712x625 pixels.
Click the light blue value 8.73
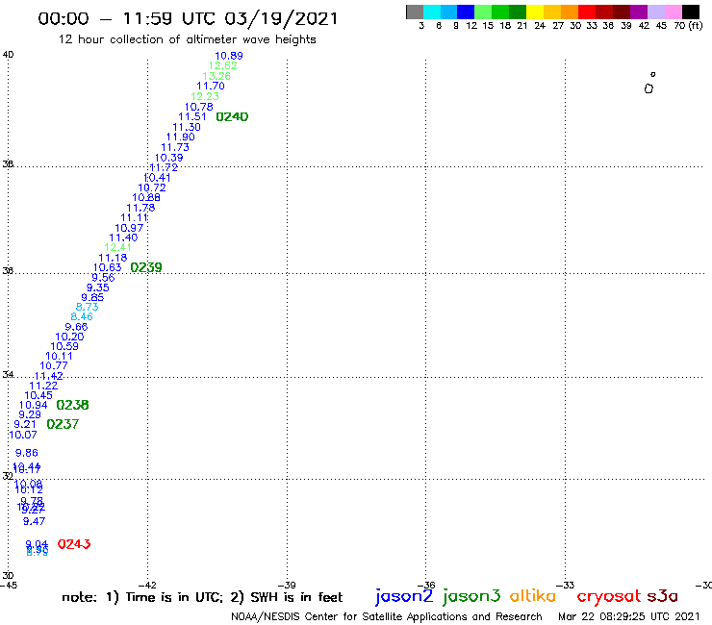87,308
